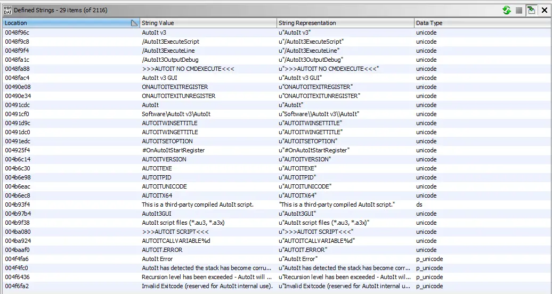This screenshot has height=294, width=552.
Task: Select location 004b9f38
Action: coord(17,223)
